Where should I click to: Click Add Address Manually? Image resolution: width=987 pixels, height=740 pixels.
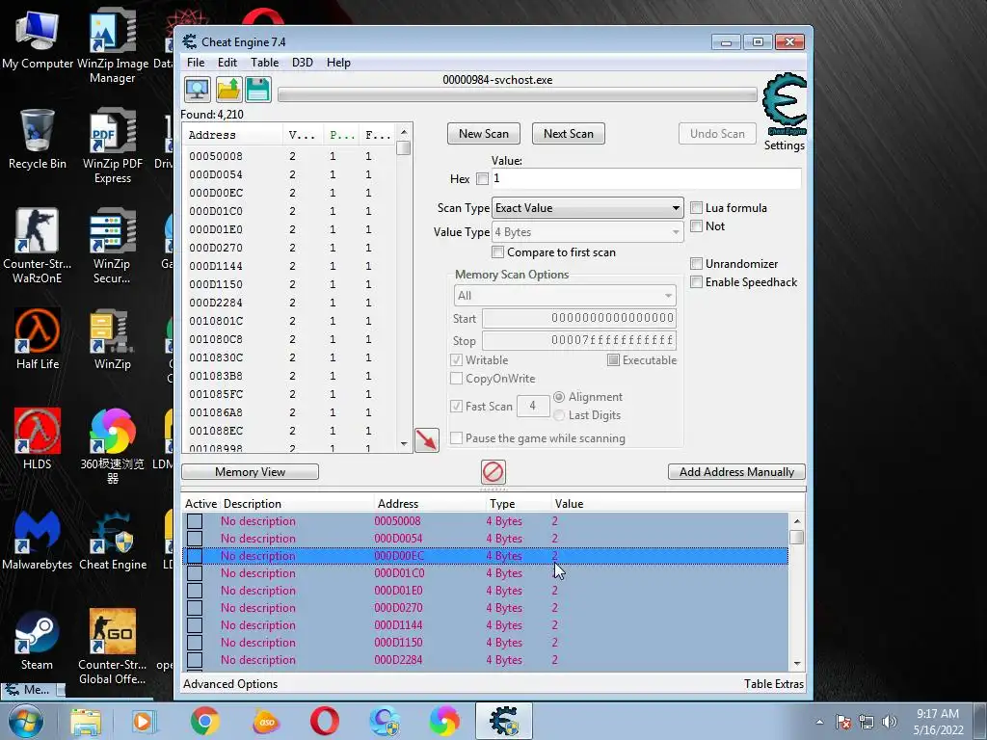tap(736, 472)
